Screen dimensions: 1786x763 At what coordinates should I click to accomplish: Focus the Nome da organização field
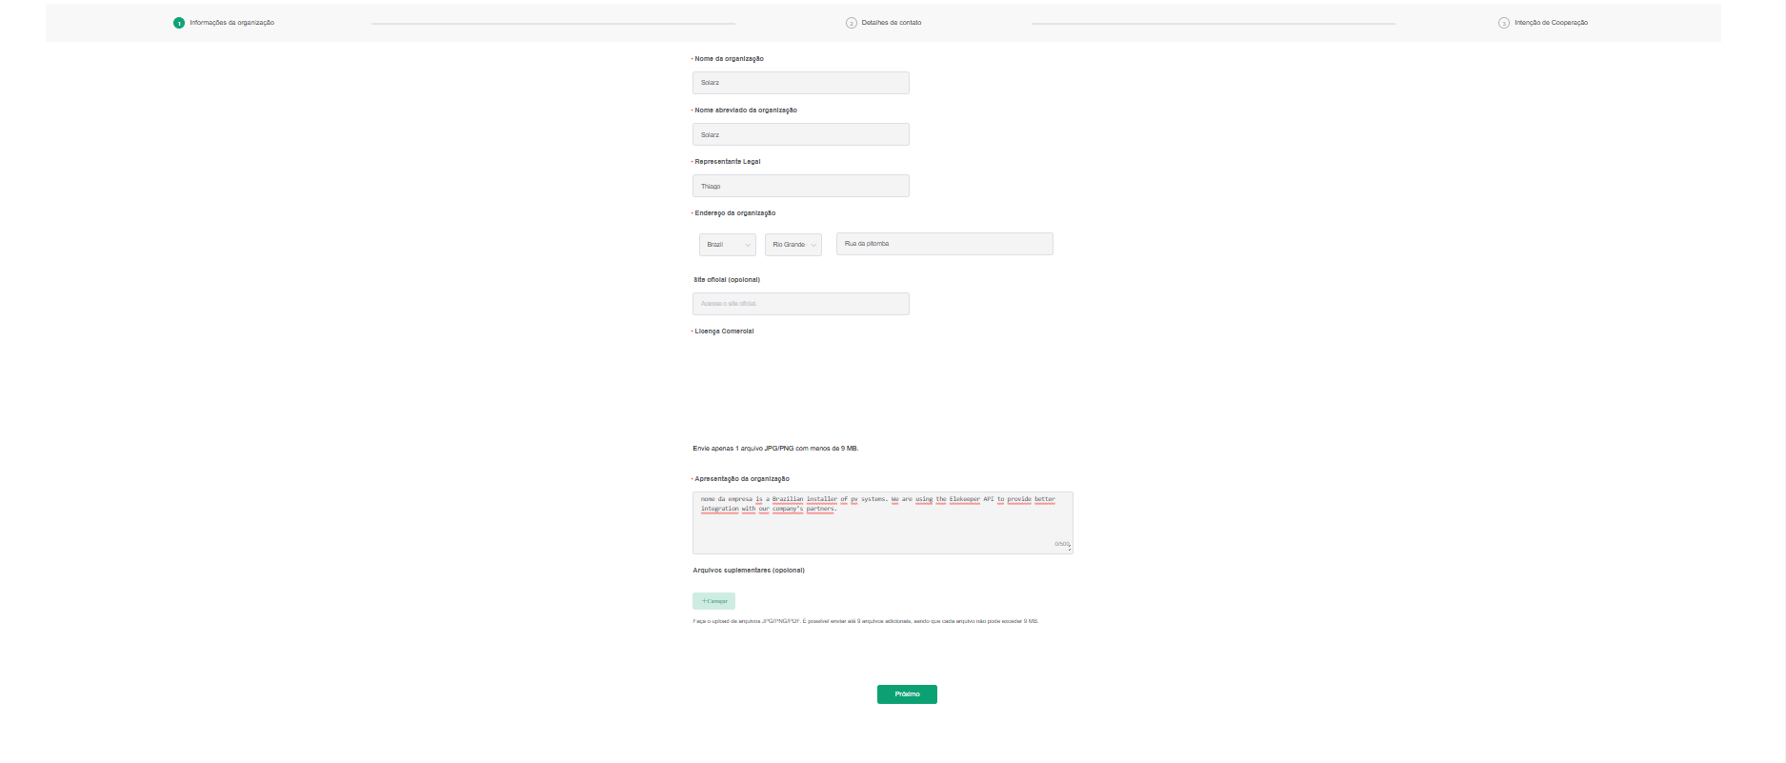coord(801,83)
